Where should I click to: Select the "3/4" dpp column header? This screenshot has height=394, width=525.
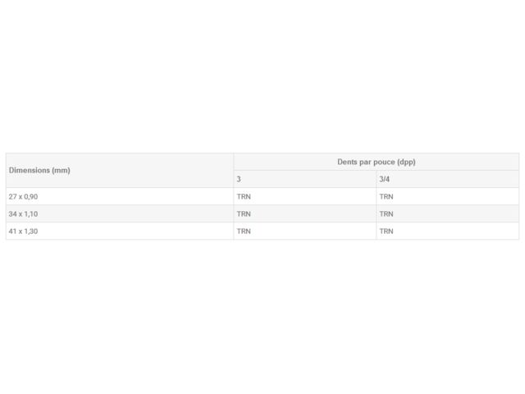click(384, 179)
